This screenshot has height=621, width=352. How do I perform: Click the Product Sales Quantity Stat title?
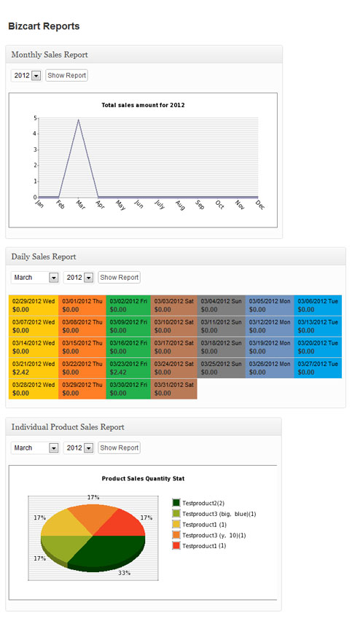(x=143, y=478)
